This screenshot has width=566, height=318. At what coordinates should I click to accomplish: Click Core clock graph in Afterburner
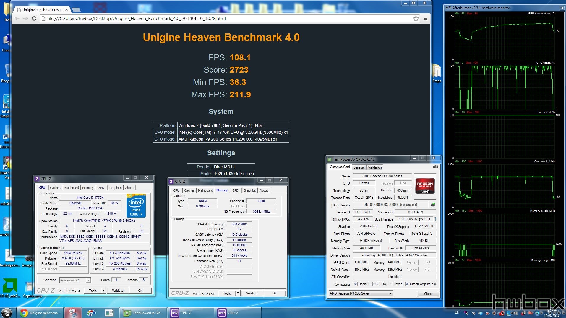505,185
